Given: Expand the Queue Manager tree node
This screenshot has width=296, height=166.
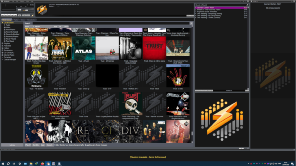Looking at the screenshot, I should pyautogui.click(x=2, y=60).
